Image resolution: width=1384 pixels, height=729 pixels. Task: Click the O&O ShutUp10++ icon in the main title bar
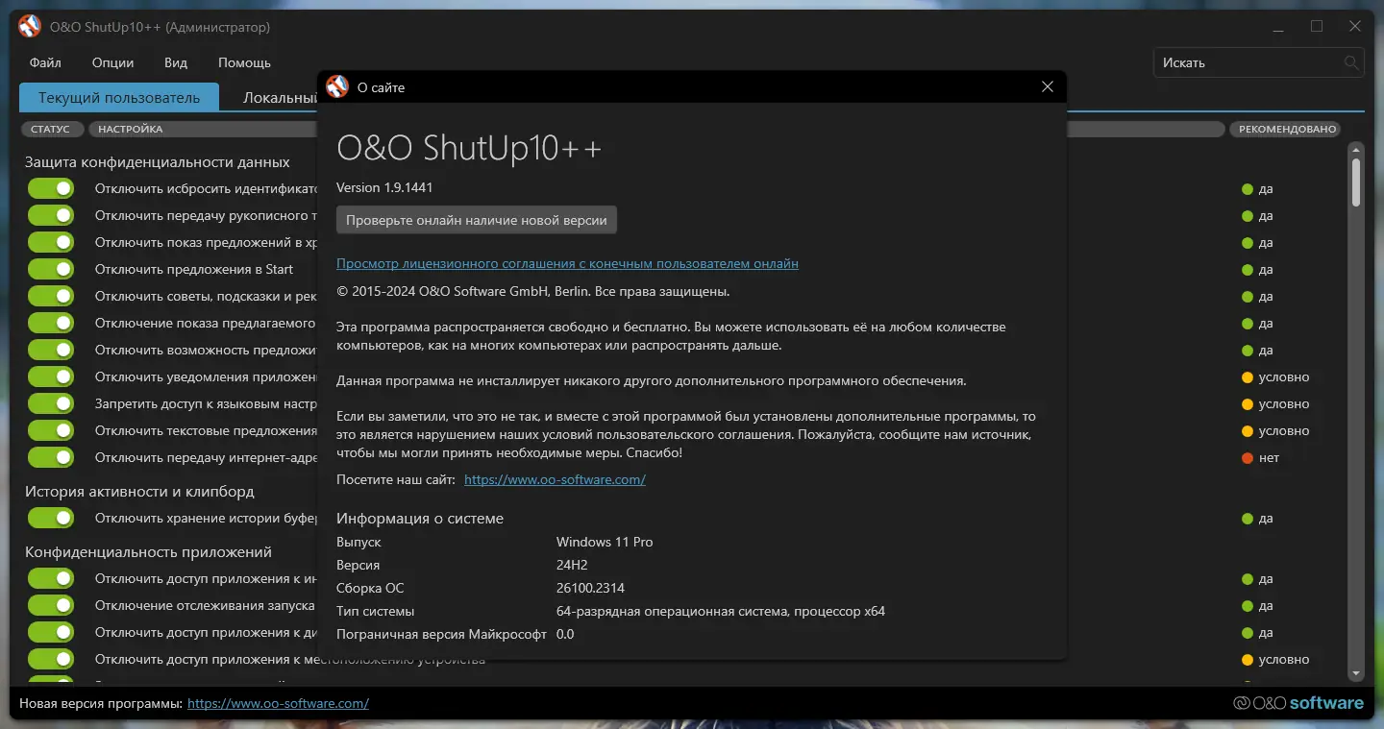click(x=30, y=27)
